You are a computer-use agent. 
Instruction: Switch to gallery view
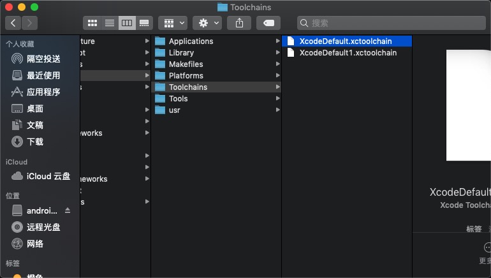[144, 23]
